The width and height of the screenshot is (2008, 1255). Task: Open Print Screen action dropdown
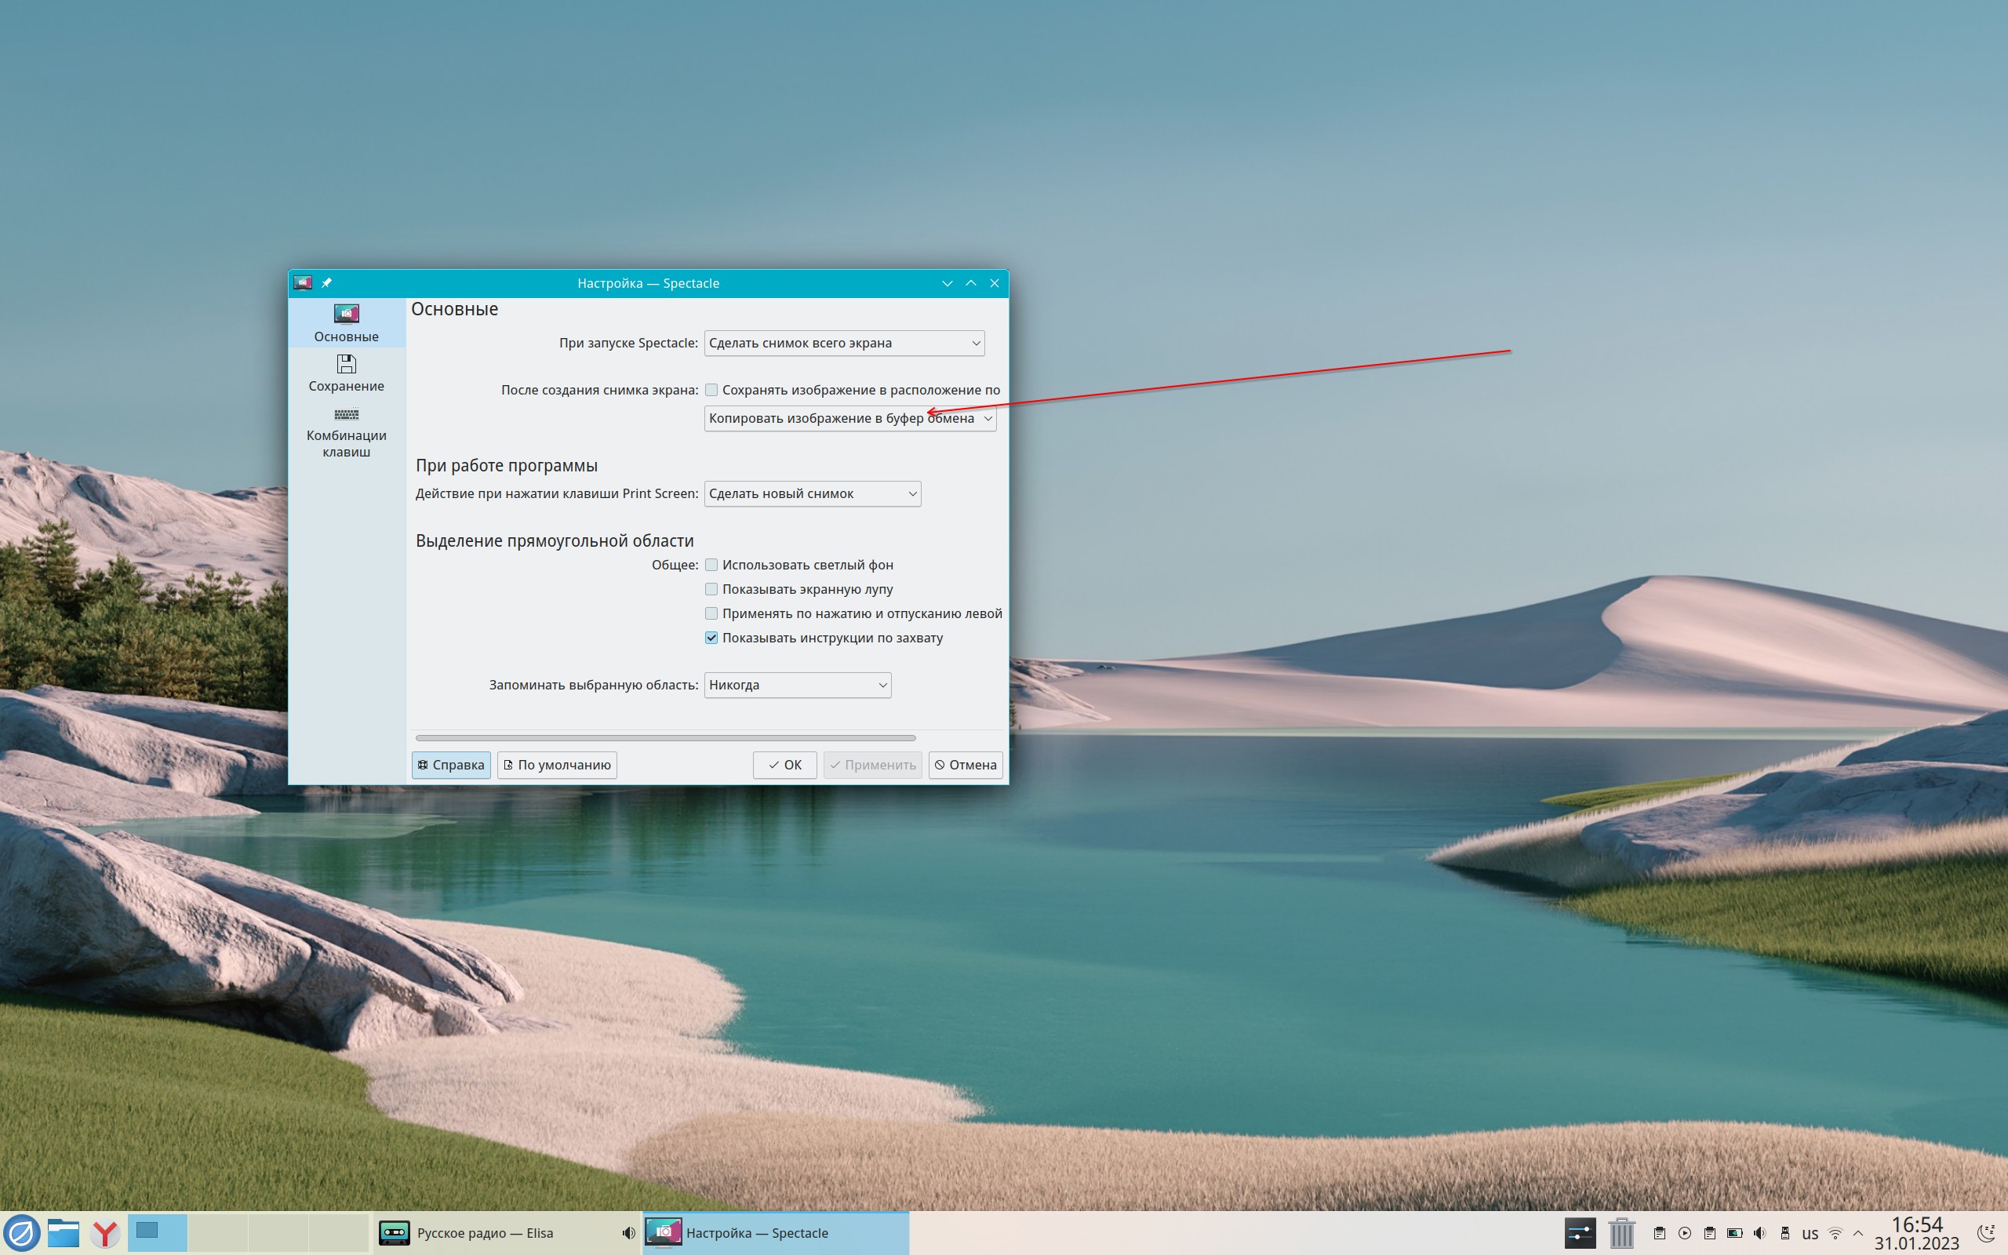point(812,494)
